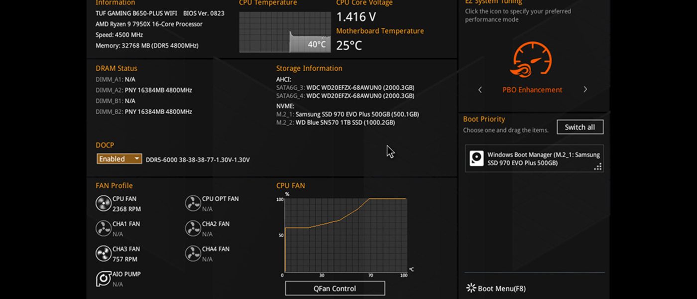Viewport: 697px width, 299px height.
Task: Click the DIMM_B1: N/A row
Action: pos(116,101)
